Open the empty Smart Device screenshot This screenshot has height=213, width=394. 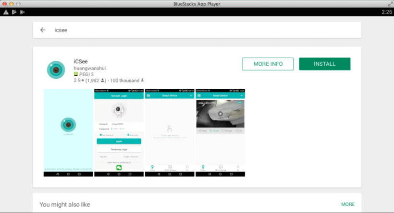[x=170, y=133]
